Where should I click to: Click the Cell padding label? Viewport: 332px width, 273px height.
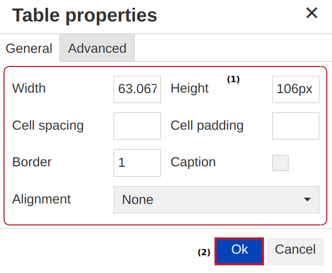(207, 126)
